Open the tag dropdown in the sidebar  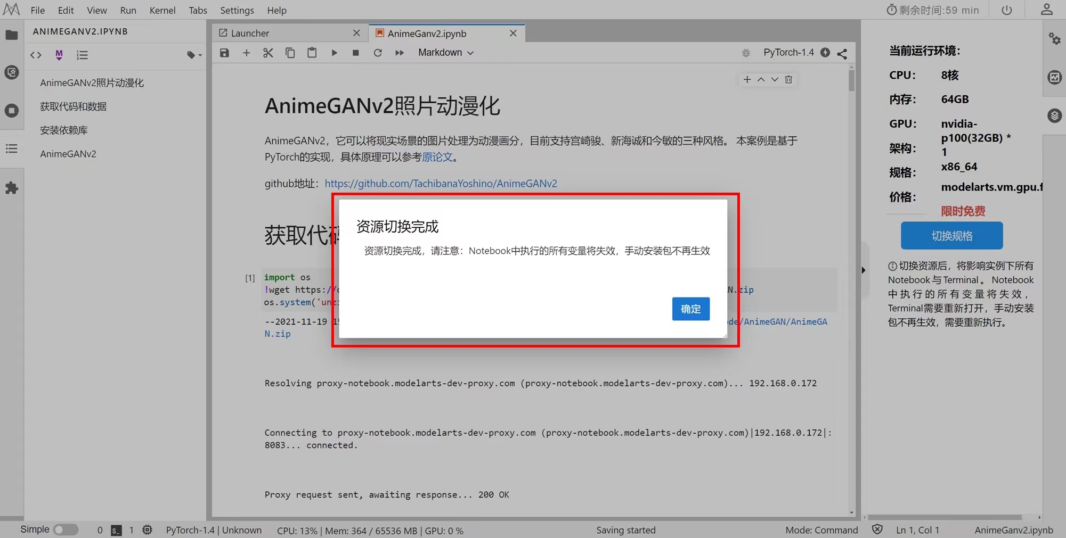(194, 55)
